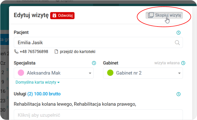Click the Usługi (2) 100.00 brutto link
197x120 pixels.
(x=44, y=94)
